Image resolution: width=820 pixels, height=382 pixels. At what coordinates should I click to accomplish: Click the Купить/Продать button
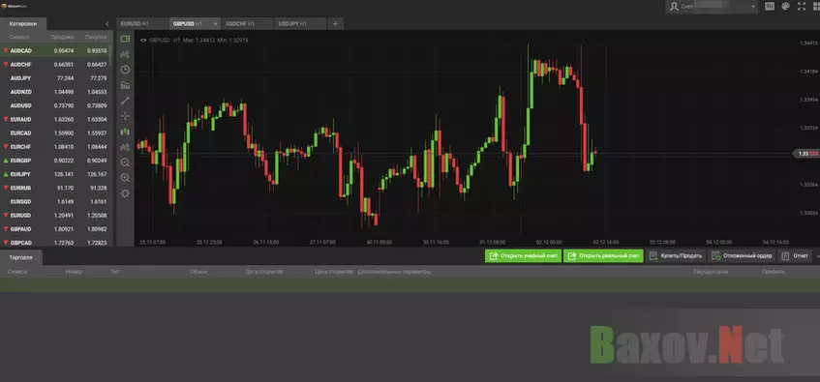pyautogui.click(x=676, y=256)
